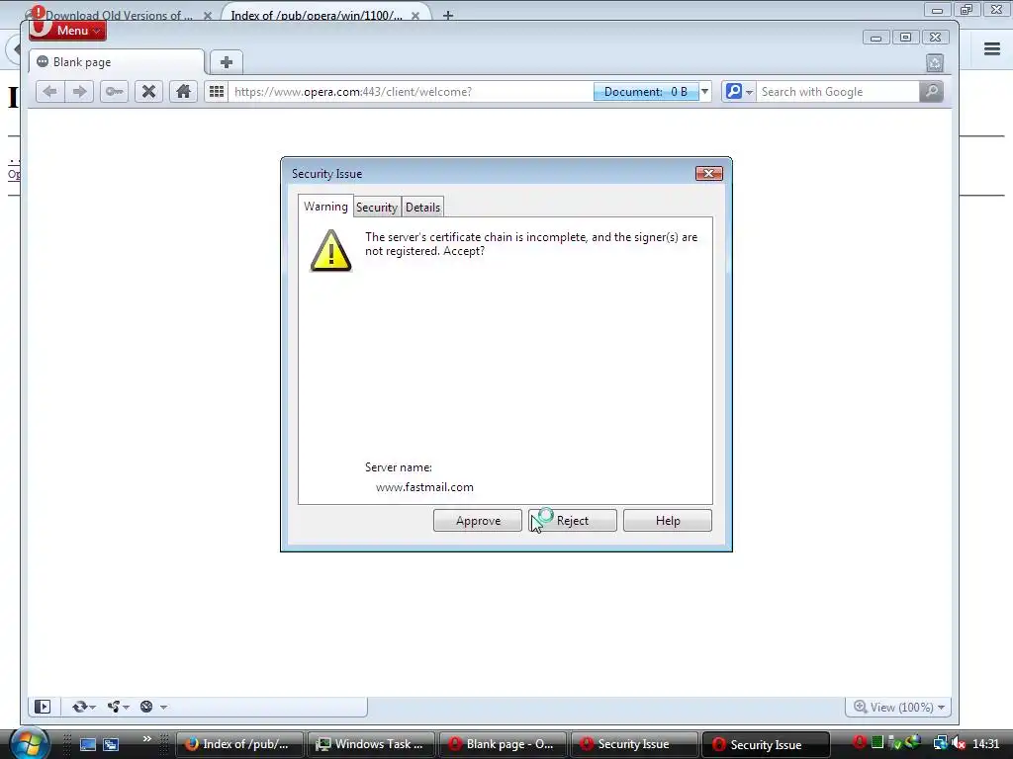Open the Firefox hamburger menu

992,48
